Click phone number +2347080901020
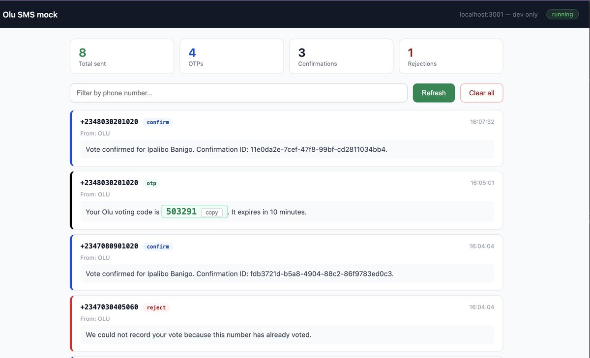Image resolution: width=590 pixels, height=358 pixels. 109,246
